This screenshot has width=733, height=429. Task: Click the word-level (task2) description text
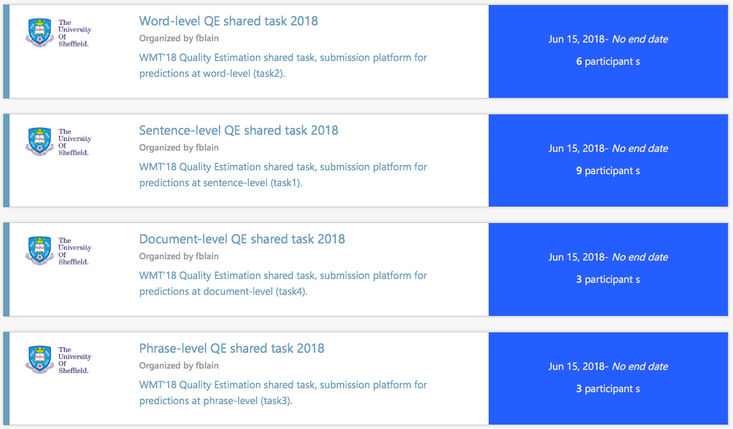[x=283, y=65]
